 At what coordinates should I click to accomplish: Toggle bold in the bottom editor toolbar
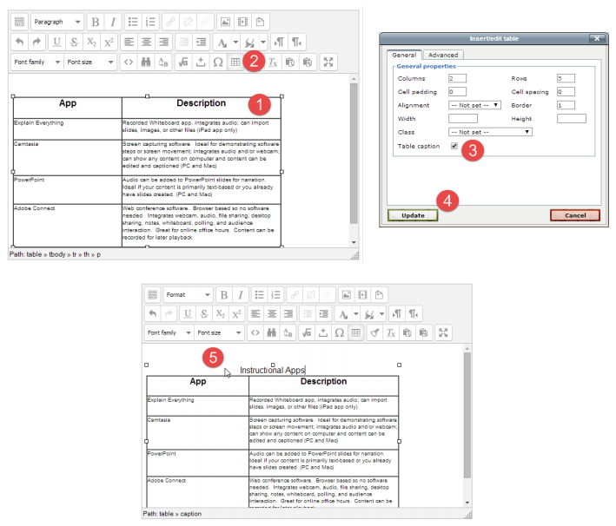click(224, 295)
